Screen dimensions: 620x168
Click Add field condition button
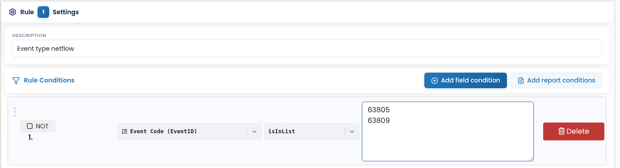[465, 81]
